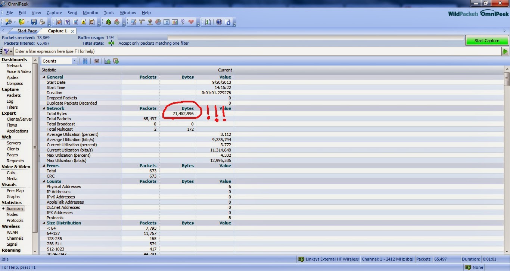Select the Total Bytes row
This screenshot has height=271, width=510.
pyautogui.click(x=137, y=114)
